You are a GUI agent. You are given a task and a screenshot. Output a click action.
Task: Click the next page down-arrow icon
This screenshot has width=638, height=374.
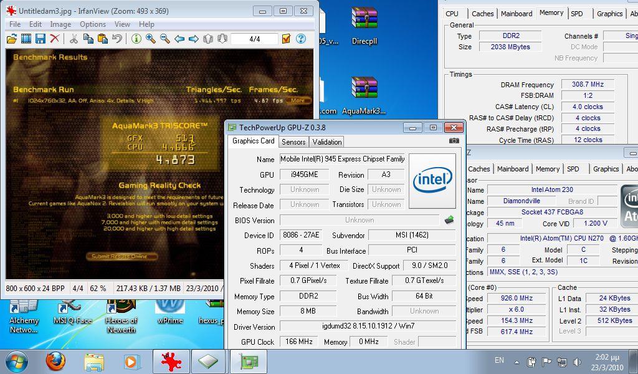(x=222, y=39)
